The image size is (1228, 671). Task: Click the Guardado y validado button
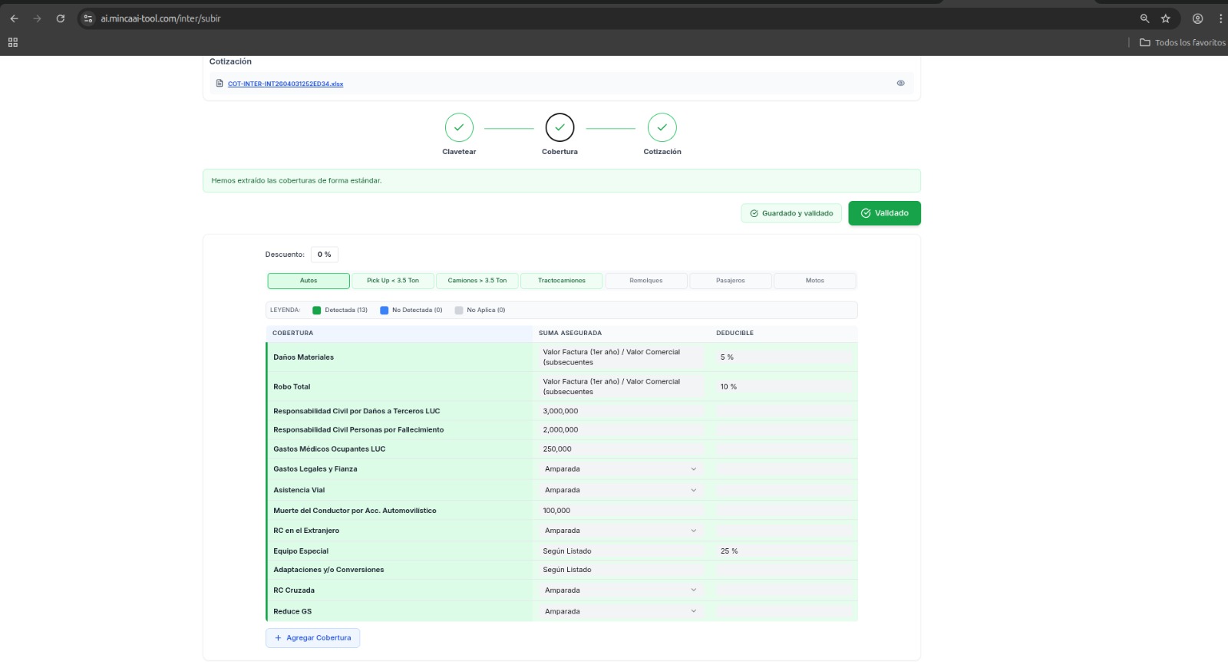coord(791,213)
